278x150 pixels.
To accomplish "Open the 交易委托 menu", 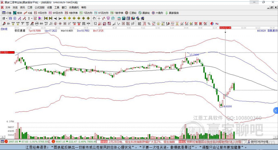I will [74, 7].
